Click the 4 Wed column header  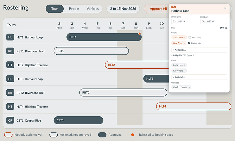point(85,25)
